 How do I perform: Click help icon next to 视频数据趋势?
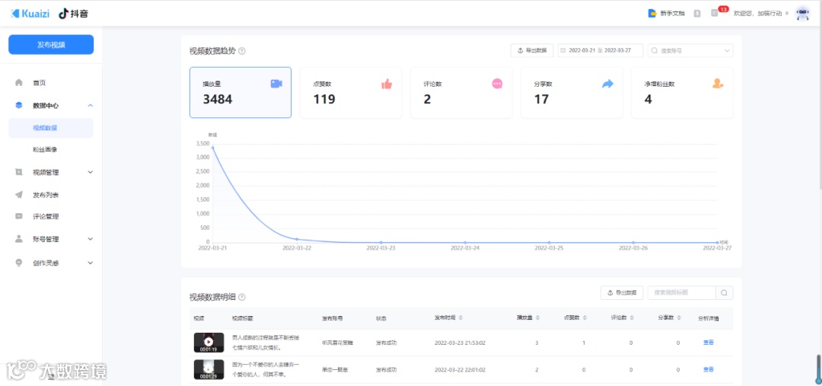click(242, 51)
